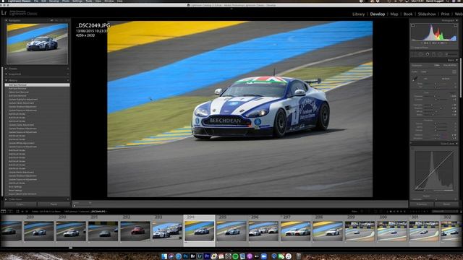Open Photoshop from the Dock
Image resolution: width=463 pixels, height=260 pixels.
pyautogui.click(x=185, y=256)
